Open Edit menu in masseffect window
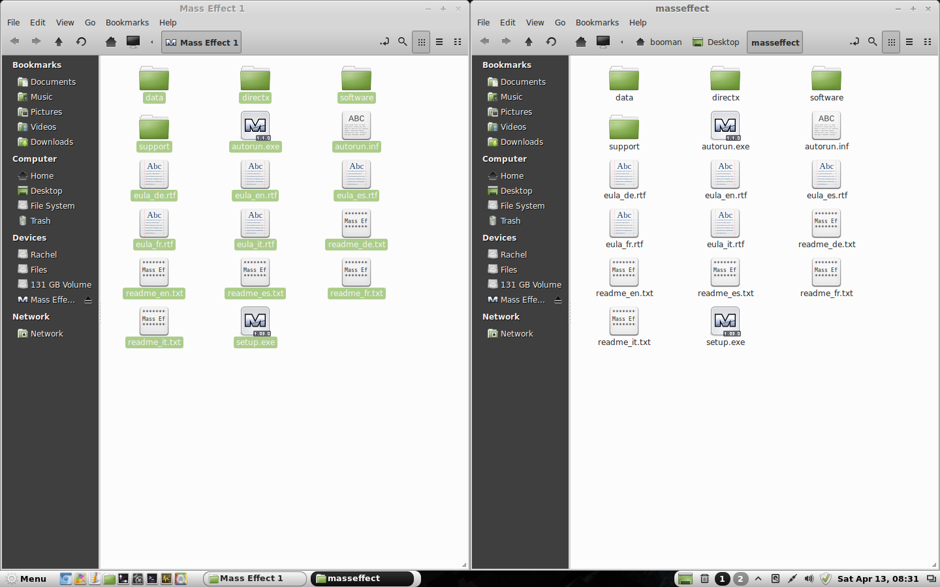Image resolution: width=940 pixels, height=587 pixels. pos(508,22)
